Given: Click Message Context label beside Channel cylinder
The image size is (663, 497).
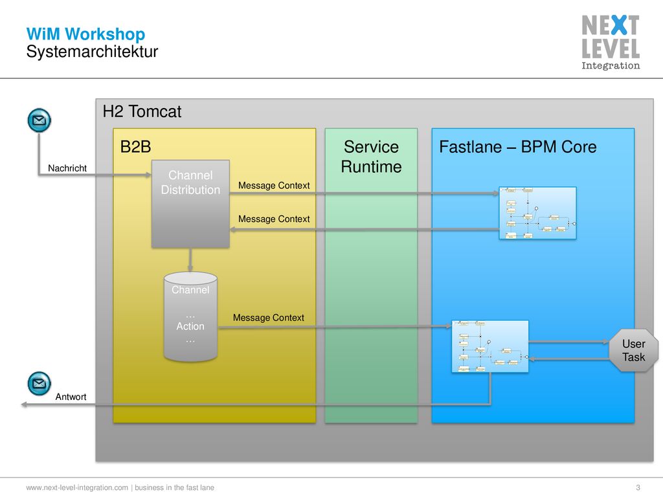Looking at the screenshot, I should point(269,318).
